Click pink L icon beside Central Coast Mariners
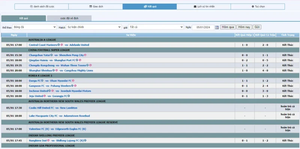The image size is (300, 149). click(x=62, y=45)
